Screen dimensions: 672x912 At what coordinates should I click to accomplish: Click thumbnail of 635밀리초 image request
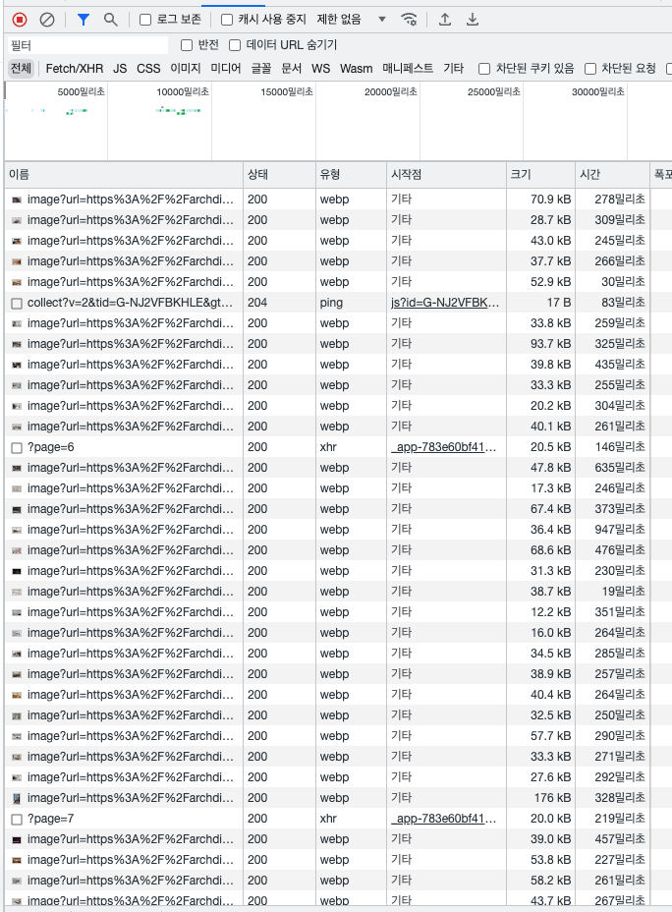17,468
